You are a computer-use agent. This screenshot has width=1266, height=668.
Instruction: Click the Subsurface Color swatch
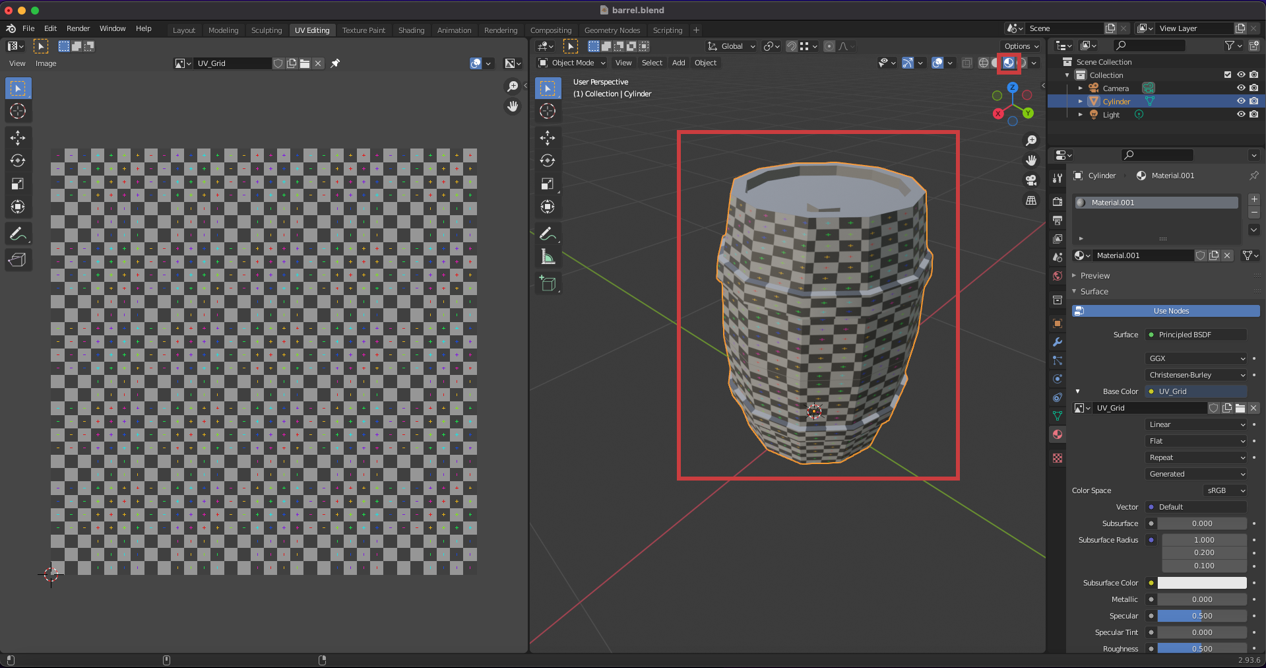[x=1201, y=583]
